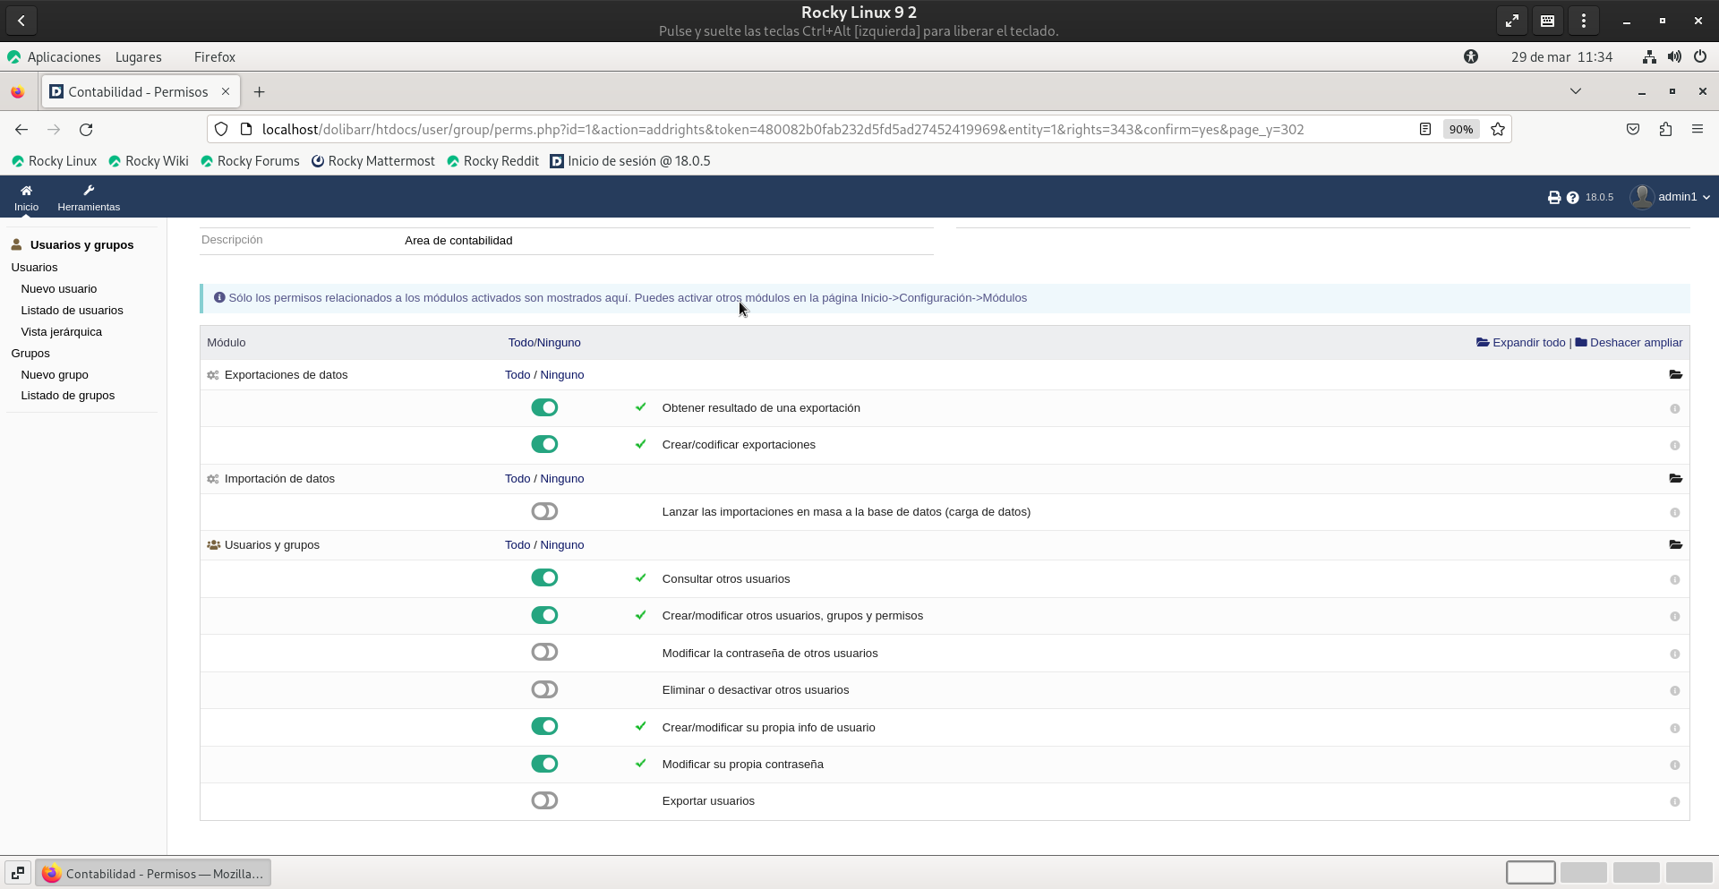
Task: Enable Eliminar o desactivar otros usuarios
Action: [x=544, y=690]
